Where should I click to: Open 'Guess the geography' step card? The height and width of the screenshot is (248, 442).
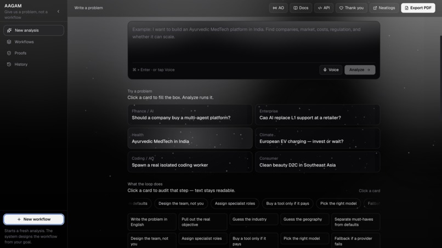[305, 220]
